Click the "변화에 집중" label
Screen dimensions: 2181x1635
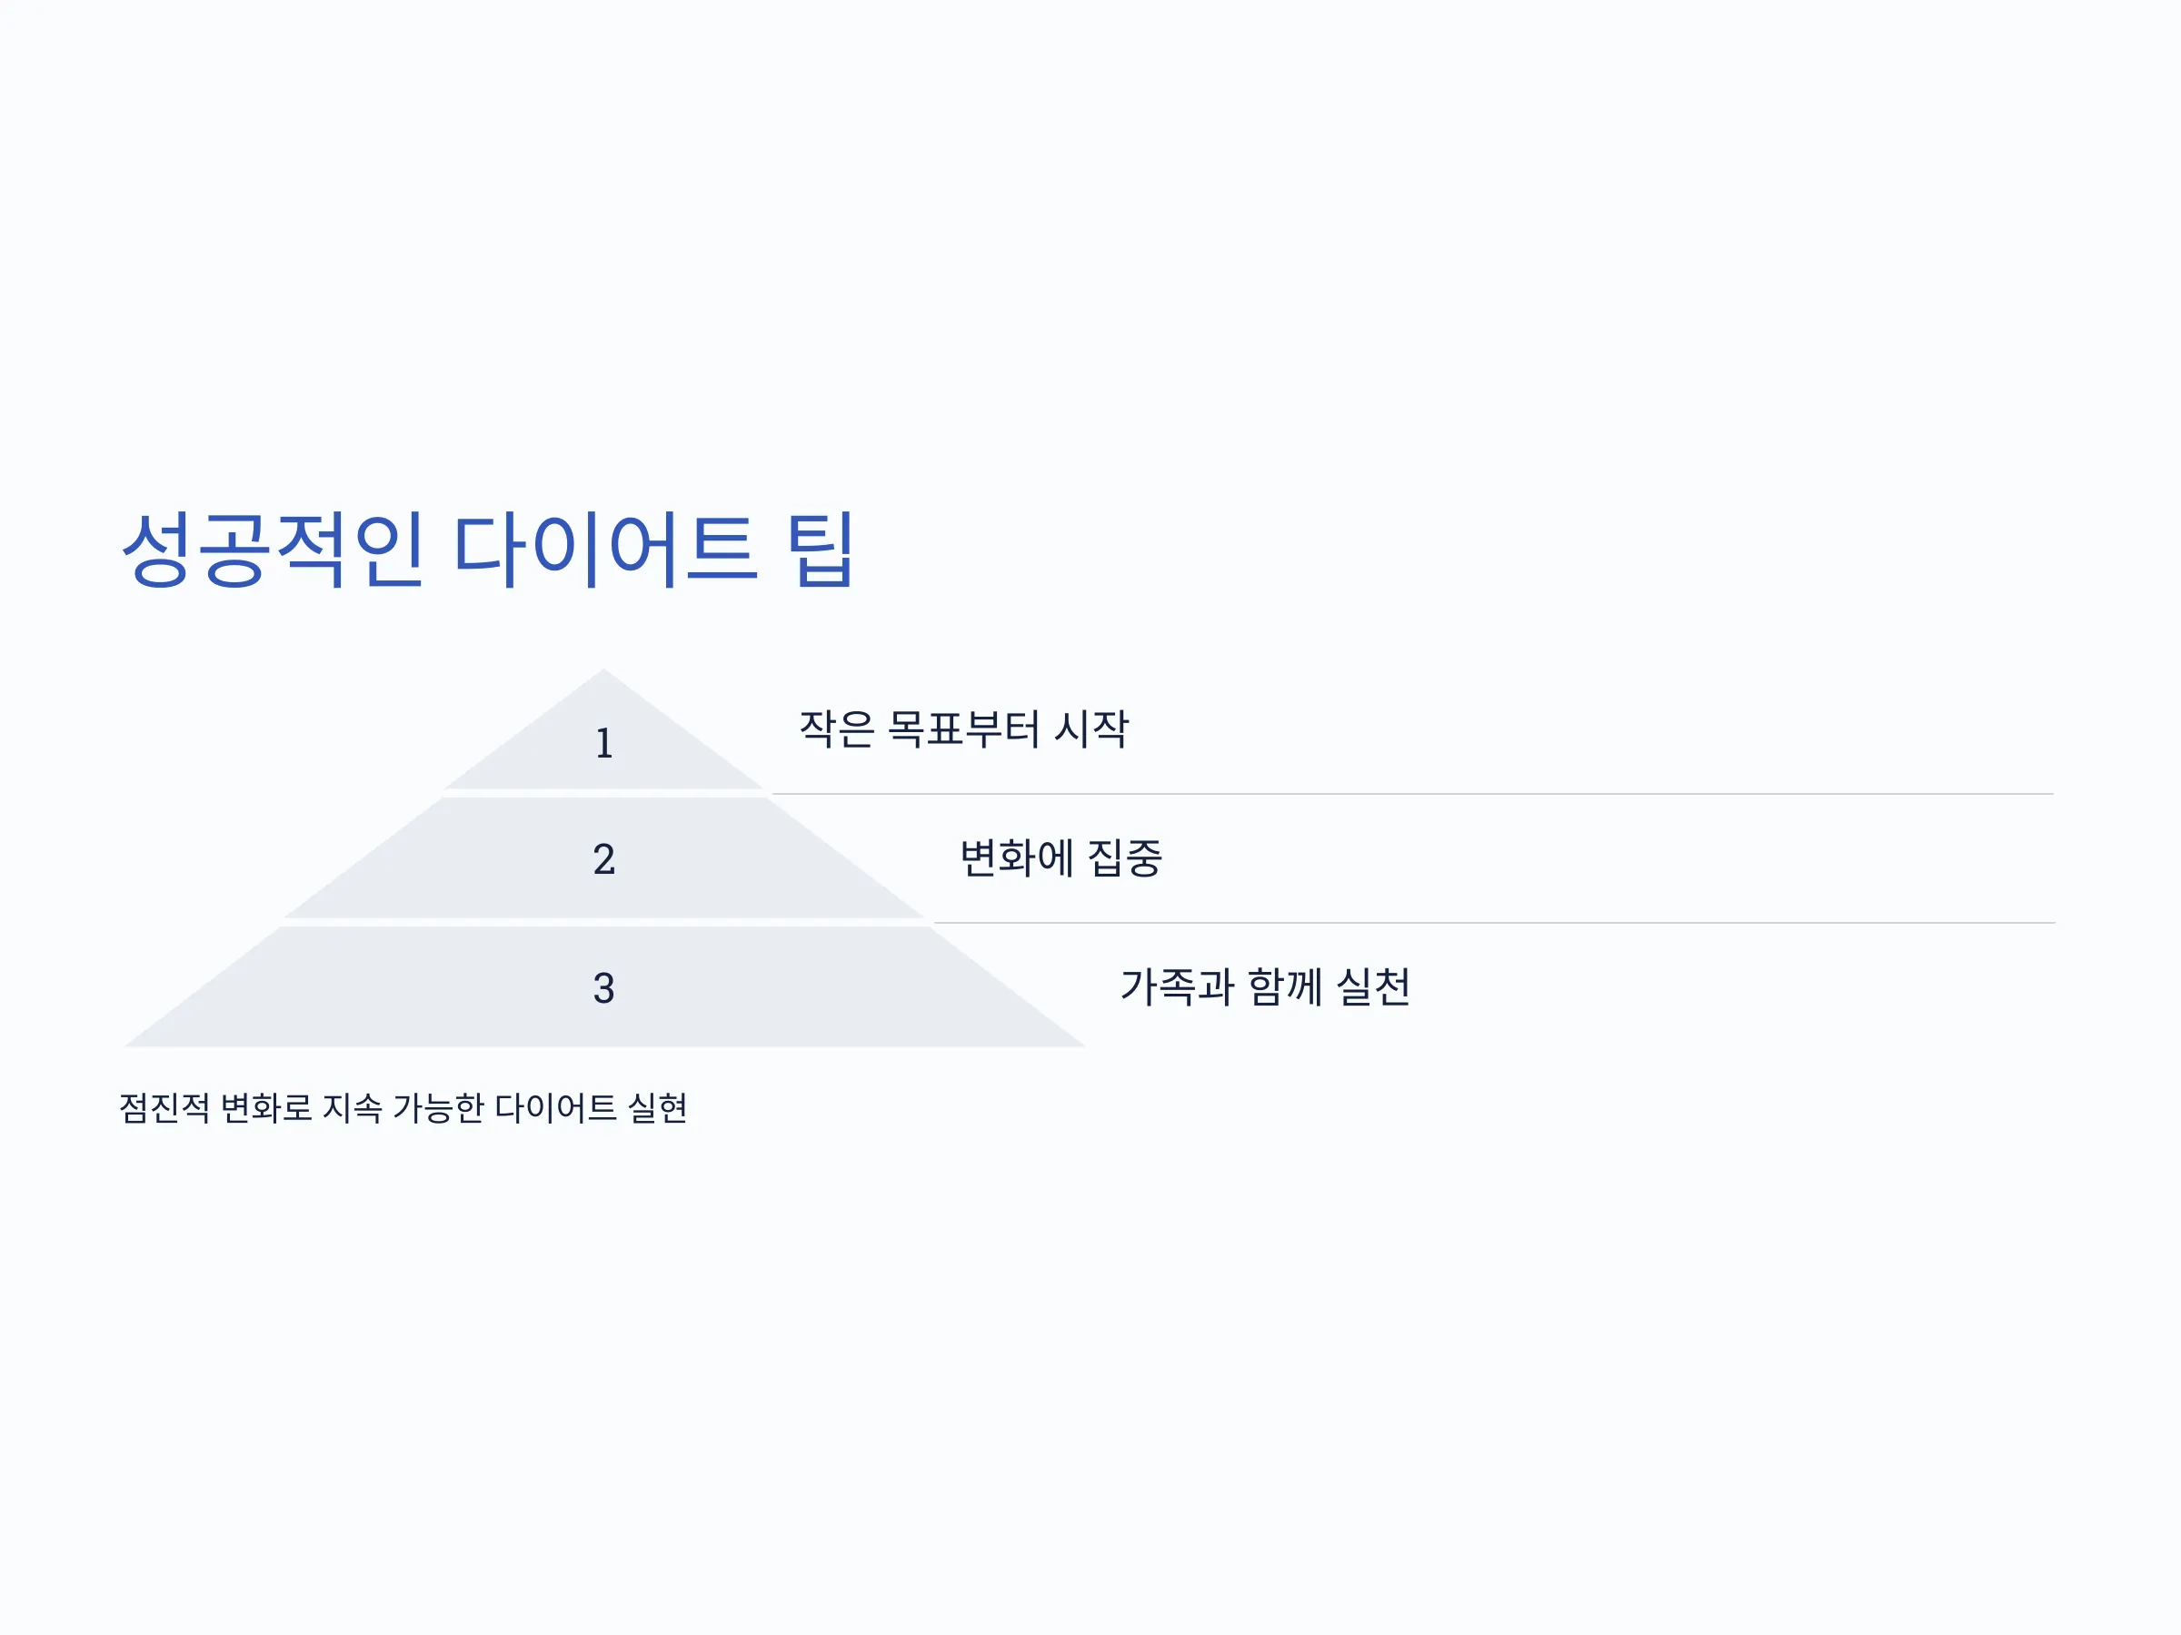[x=1061, y=858]
